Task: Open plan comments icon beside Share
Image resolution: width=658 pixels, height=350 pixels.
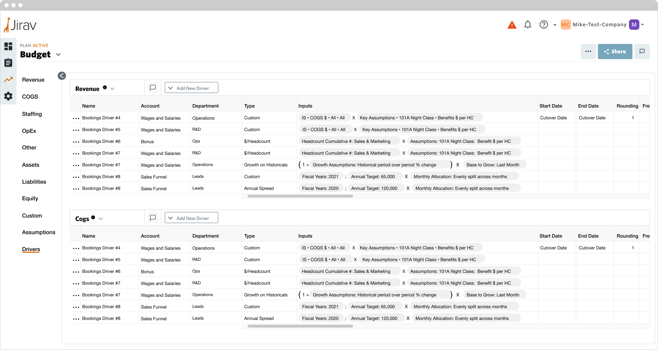Action: click(x=642, y=52)
